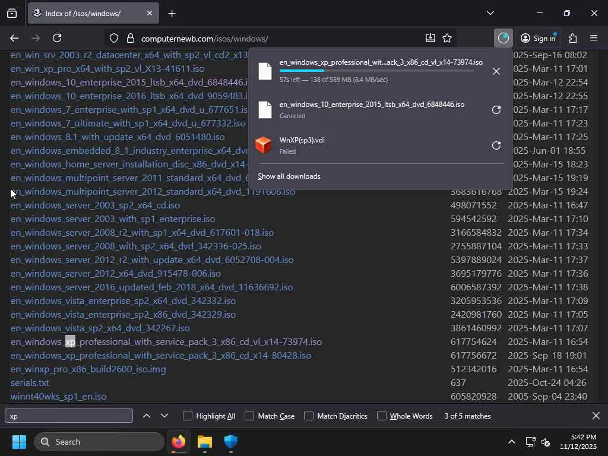Screen dimensions: 608x456
Task: Cancel the Windows XP ISO download
Action: 496,71
